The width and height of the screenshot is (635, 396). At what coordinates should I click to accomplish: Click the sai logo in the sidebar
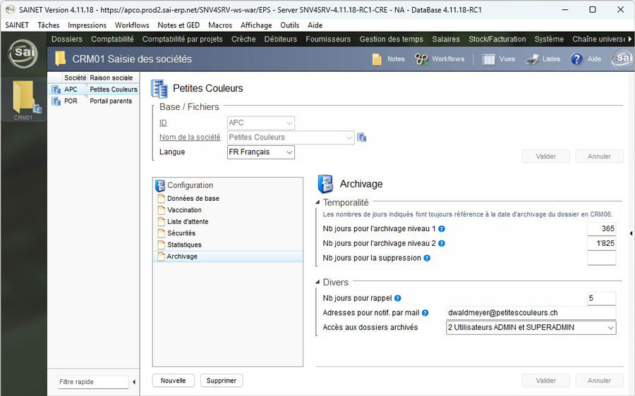click(x=23, y=54)
